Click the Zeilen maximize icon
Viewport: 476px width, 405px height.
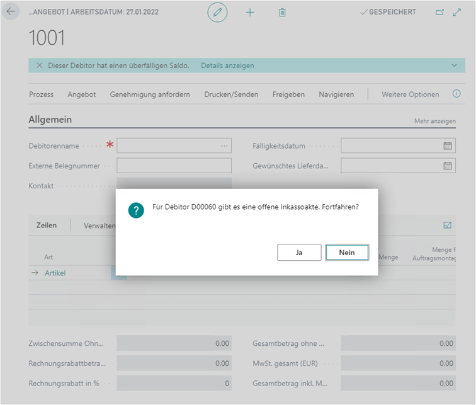pos(448,225)
